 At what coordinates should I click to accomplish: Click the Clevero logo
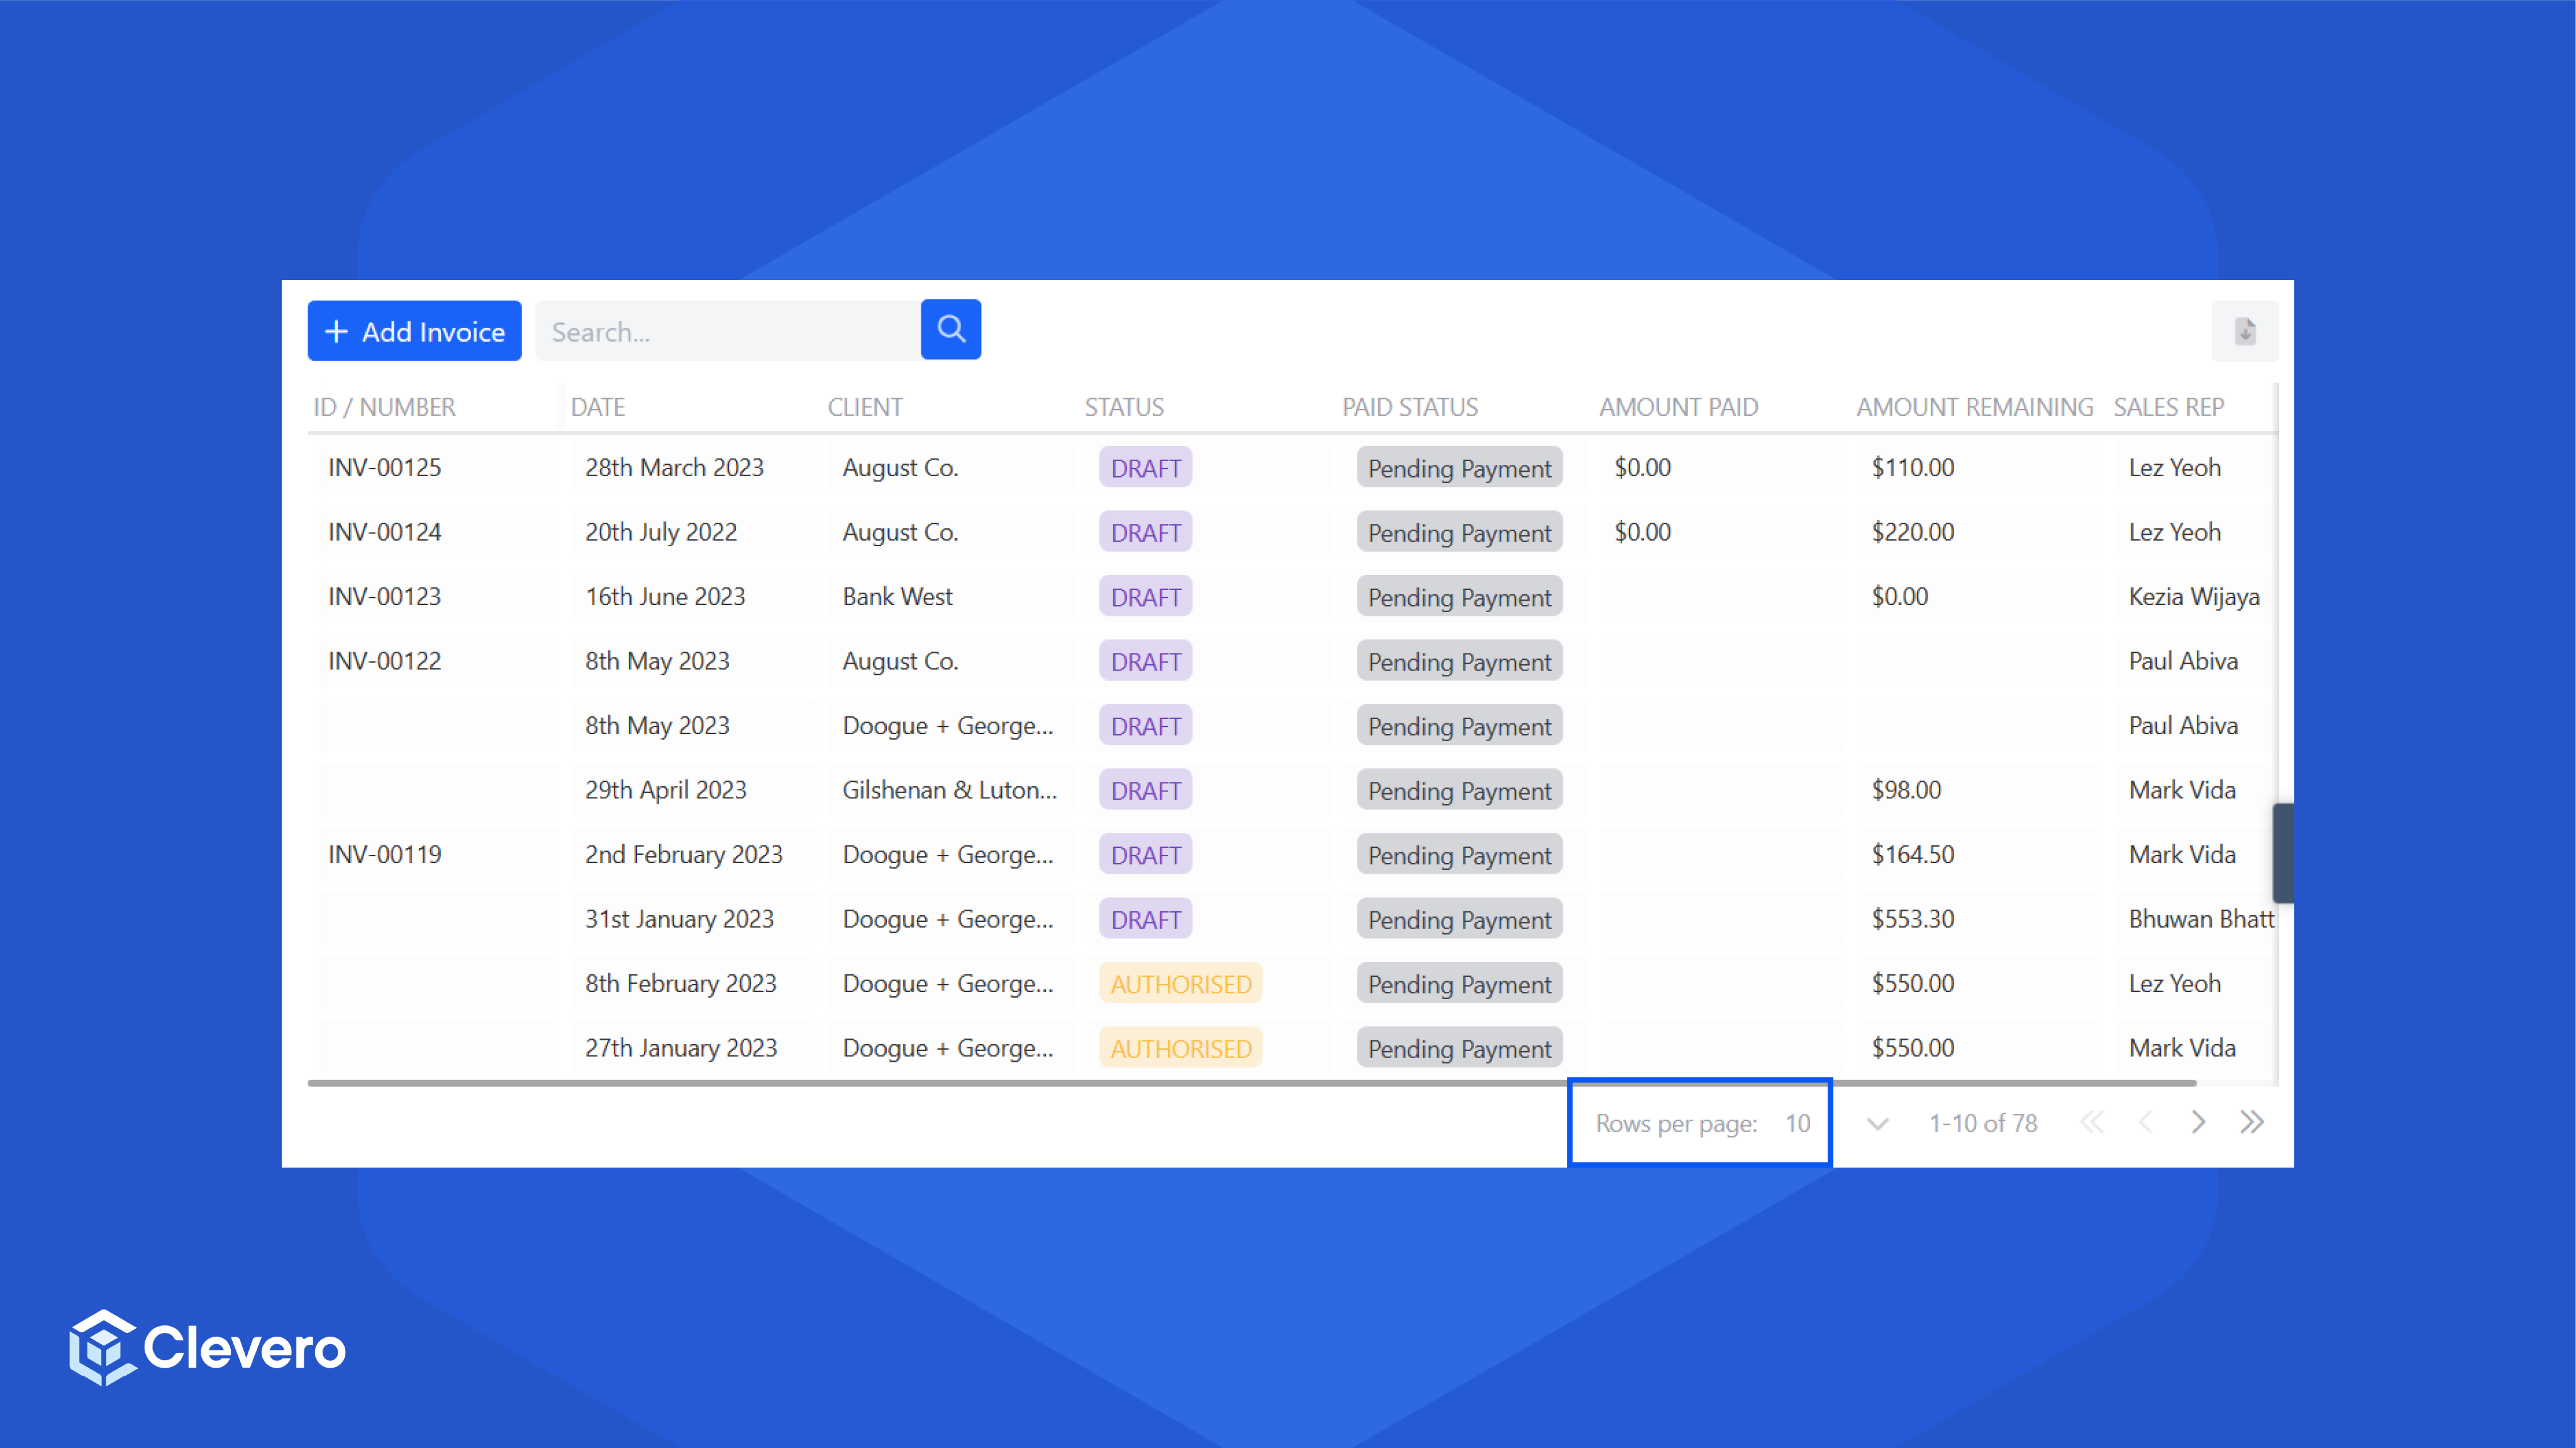click(207, 1347)
